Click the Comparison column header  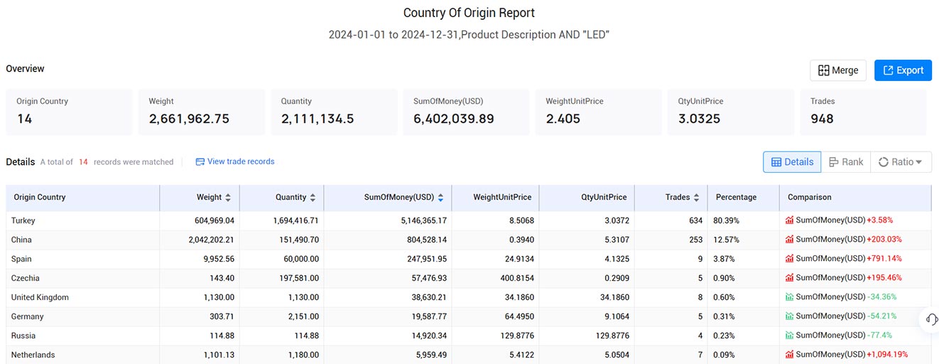855,198
